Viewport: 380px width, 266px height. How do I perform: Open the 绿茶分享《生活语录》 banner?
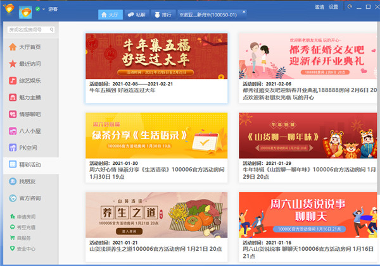156,135
